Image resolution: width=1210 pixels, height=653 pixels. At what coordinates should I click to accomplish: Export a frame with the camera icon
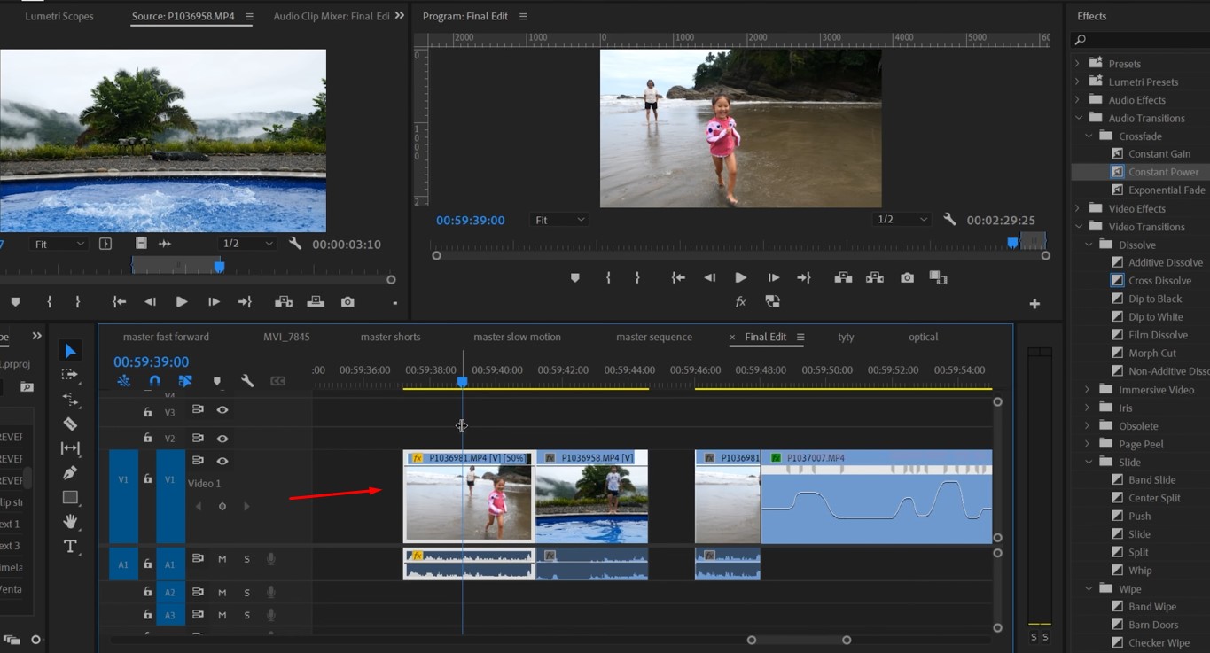point(907,277)
